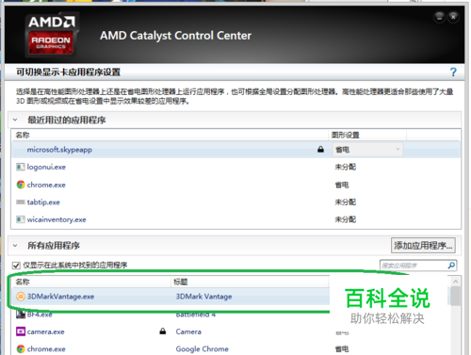Image resolution: width=471 pixels, height=355 pixels.
Task: Click the Google Chrome title cell
Action: pos(202,349)
